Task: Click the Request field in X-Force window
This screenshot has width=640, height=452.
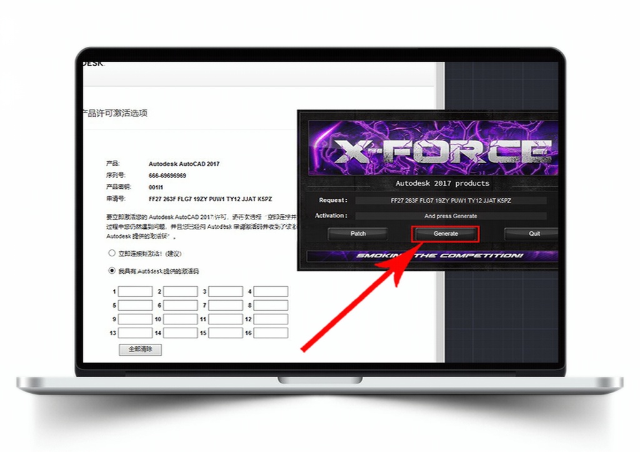Action: point(451,201)
